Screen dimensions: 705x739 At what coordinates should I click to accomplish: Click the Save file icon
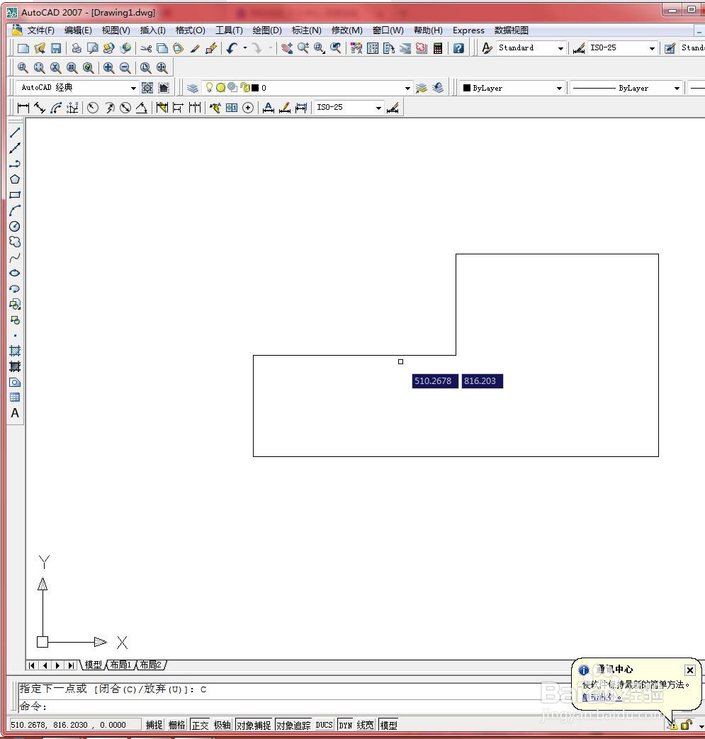click(55, 48)
